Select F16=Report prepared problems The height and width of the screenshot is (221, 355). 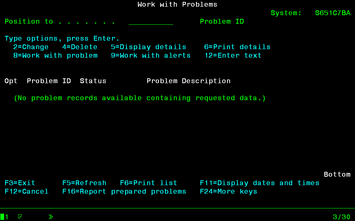tap(124, 191)
